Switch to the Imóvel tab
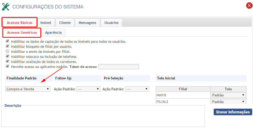 [46, 23]
